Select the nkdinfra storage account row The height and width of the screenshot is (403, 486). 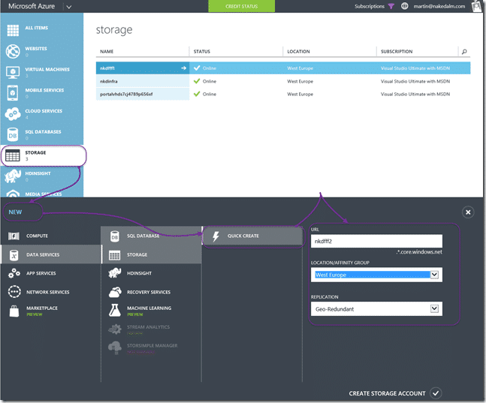pos(283,81)
